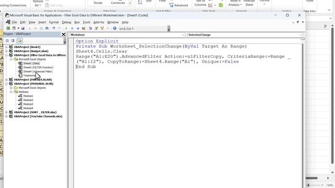The width and height of the screenshot is (335, 188).
Task: Open the Tools menu
Action: (86, 22)
